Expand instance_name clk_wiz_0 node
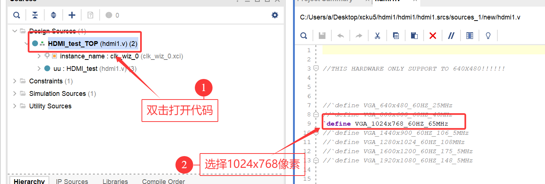This screenshot has height=184, width=545. coord(39,56)
